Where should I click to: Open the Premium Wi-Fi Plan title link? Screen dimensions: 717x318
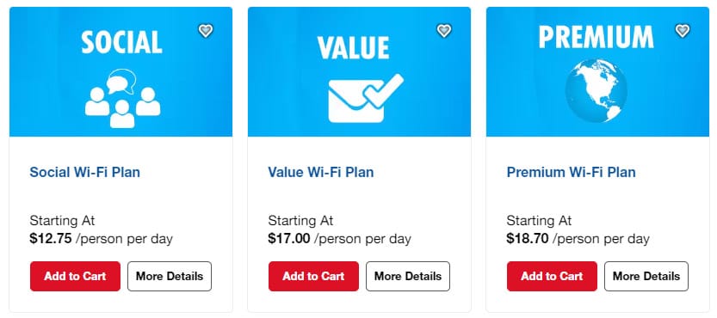tap(572, 172)
